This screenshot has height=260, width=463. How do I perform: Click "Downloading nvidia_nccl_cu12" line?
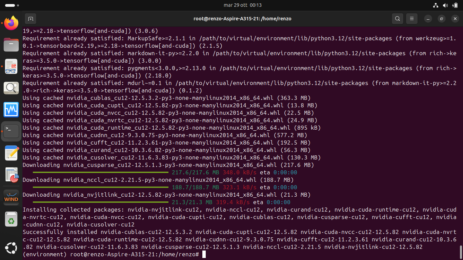[158, 180]
